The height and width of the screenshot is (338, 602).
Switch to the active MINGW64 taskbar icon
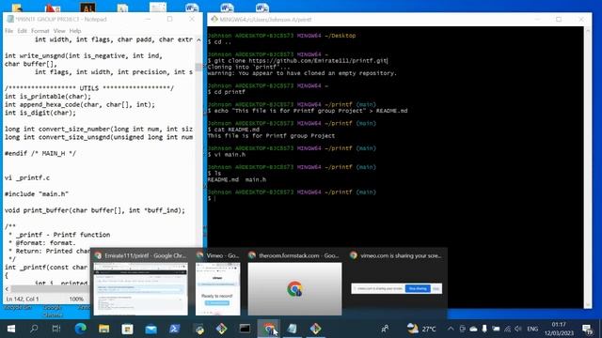click(x=315, y=329)
